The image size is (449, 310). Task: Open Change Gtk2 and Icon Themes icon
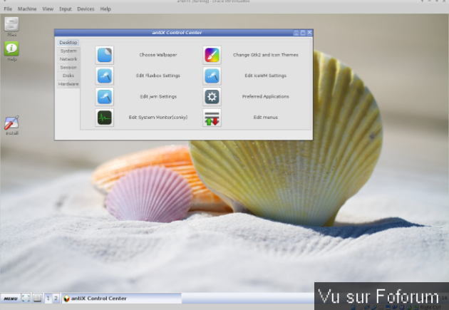point(212,55)
